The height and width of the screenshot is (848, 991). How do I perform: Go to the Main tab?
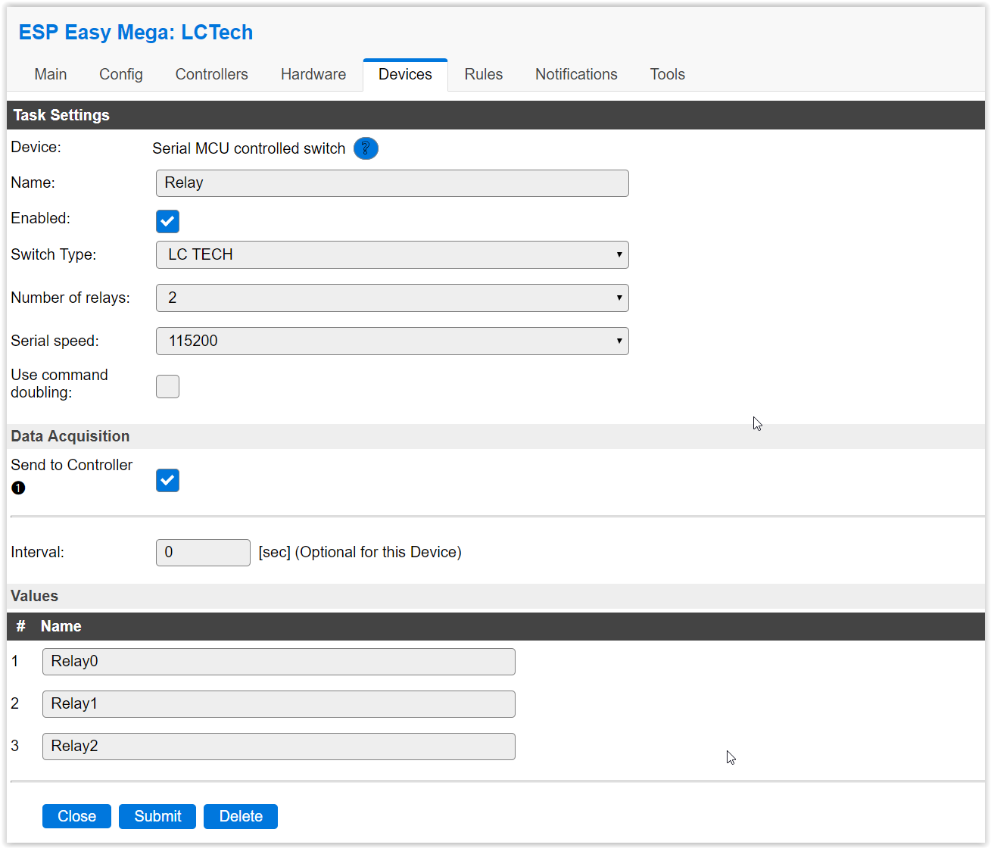tap(51, 74)
